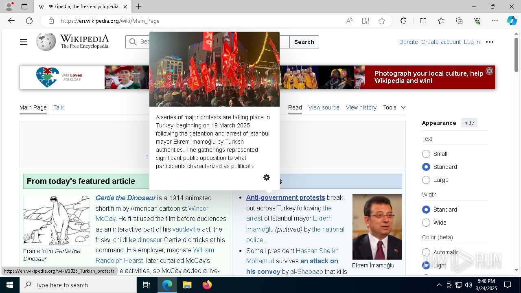Open the notification center icon
Image resolution: width=521 pixels, height=293 pixels.
click(508, 285)
